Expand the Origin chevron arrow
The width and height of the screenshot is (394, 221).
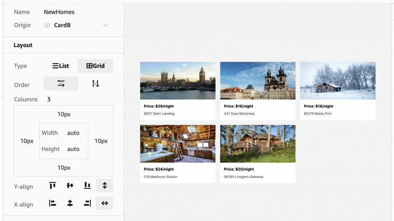(105, 25)
